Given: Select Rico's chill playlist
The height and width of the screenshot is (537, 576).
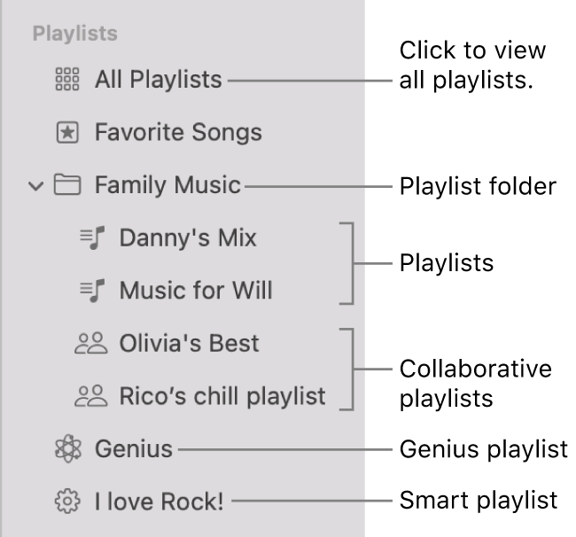Looking at the screenshot, I should pos(222,396).
